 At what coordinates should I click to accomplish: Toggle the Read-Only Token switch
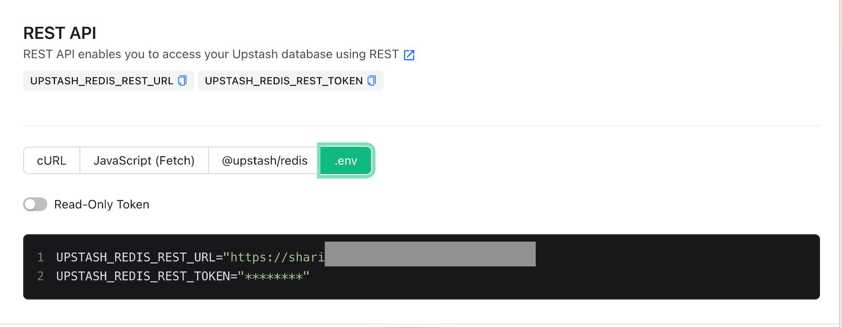[35, 204]
